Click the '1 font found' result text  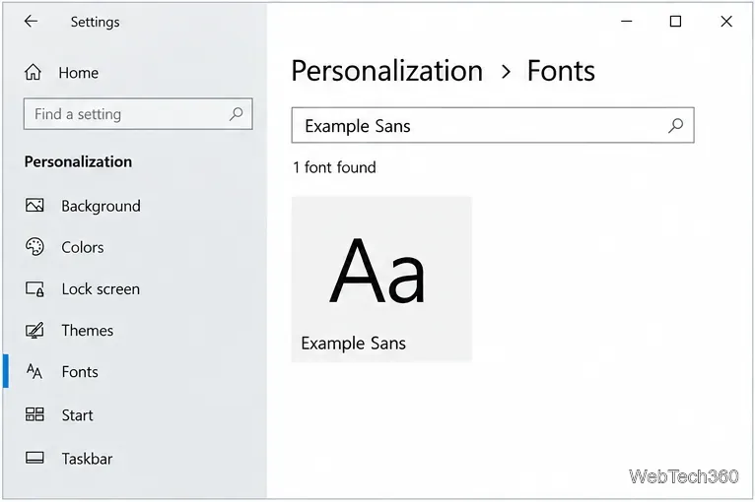coord(334,167)
